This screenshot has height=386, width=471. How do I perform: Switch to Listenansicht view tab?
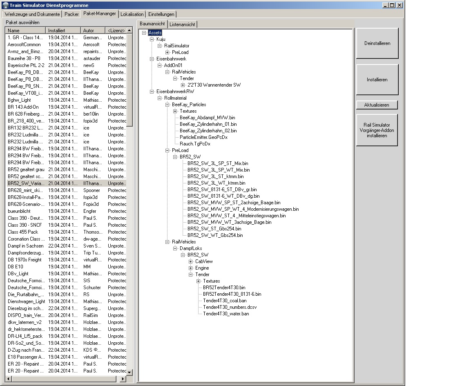pyautogui.click(x=182, y=25)
